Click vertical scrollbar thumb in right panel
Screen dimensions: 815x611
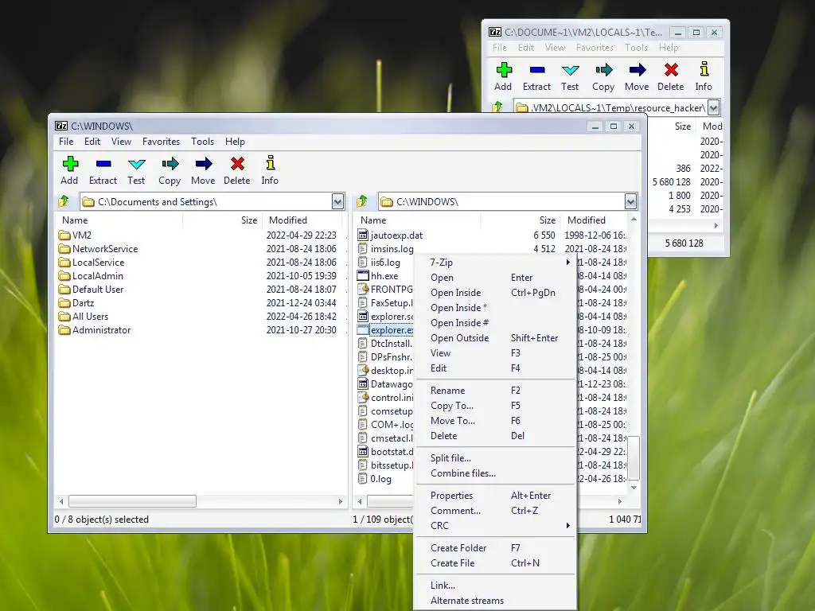click(634, 457)
